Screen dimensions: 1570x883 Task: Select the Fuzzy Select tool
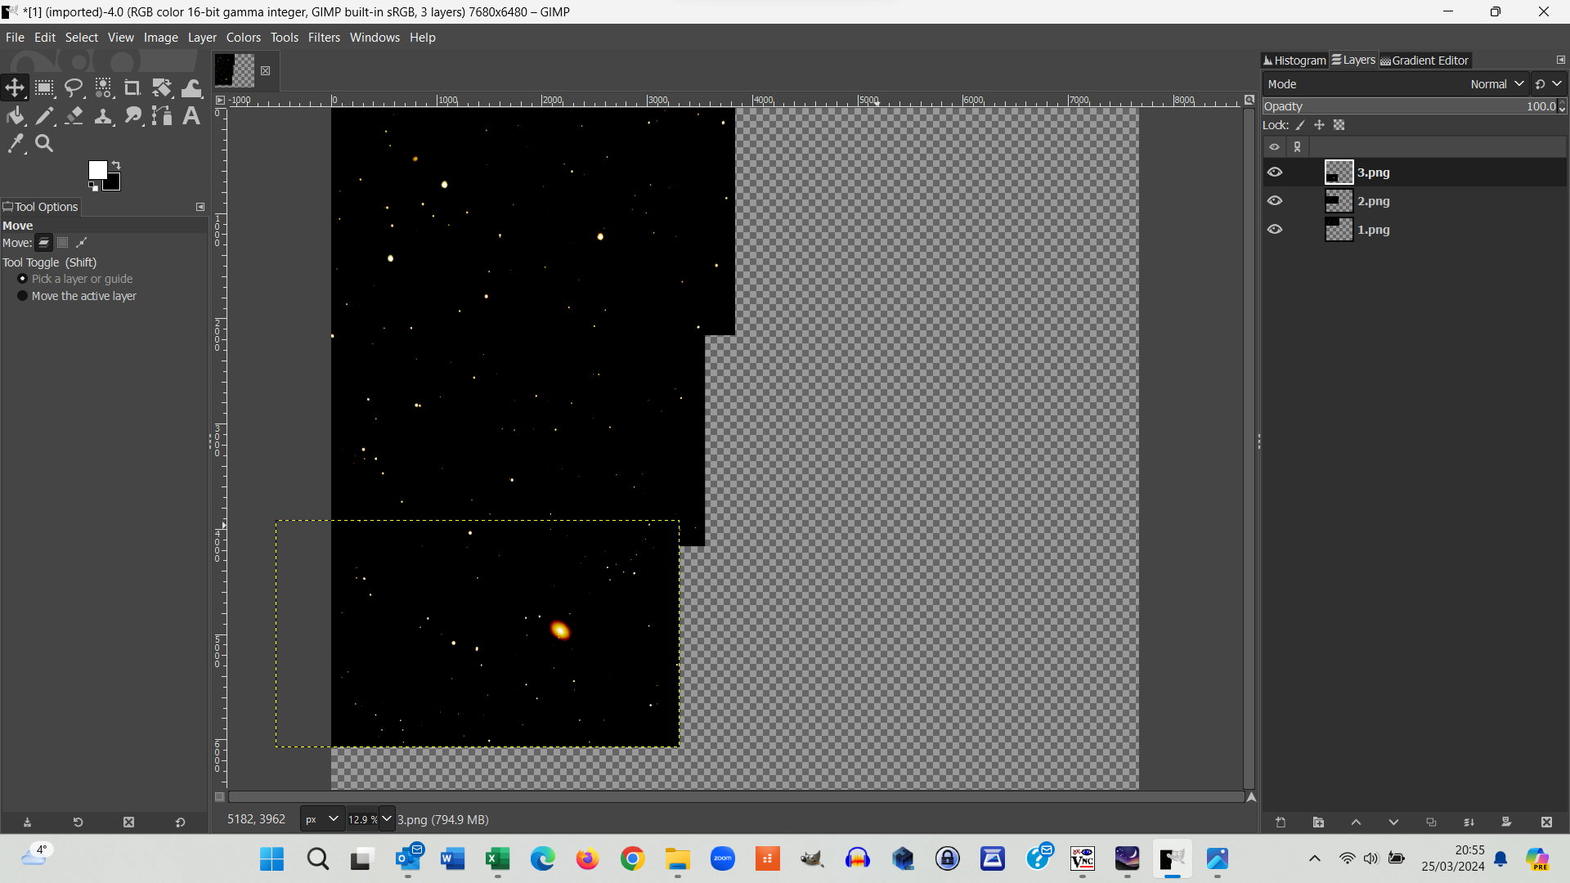(x=103, y=87)
